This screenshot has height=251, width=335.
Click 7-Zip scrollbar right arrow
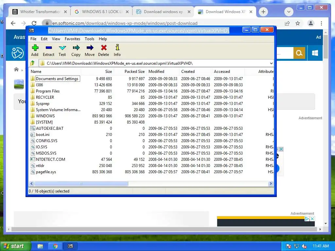271,184
